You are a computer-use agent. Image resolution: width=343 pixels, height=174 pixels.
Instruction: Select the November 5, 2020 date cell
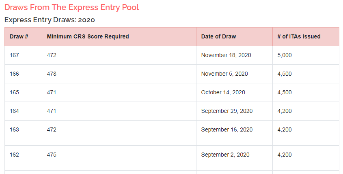224,74
